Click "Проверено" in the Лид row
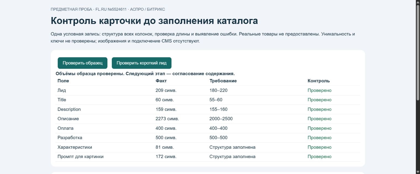420x174 pixels. [319, 90]
